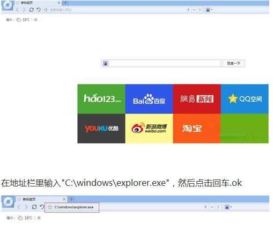Close the 新标签页 tab in upper browser
The width and height of the screenshot is (273, 240).
pos(58,3)
